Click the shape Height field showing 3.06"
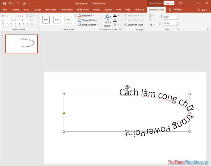 tap(169, 17)
